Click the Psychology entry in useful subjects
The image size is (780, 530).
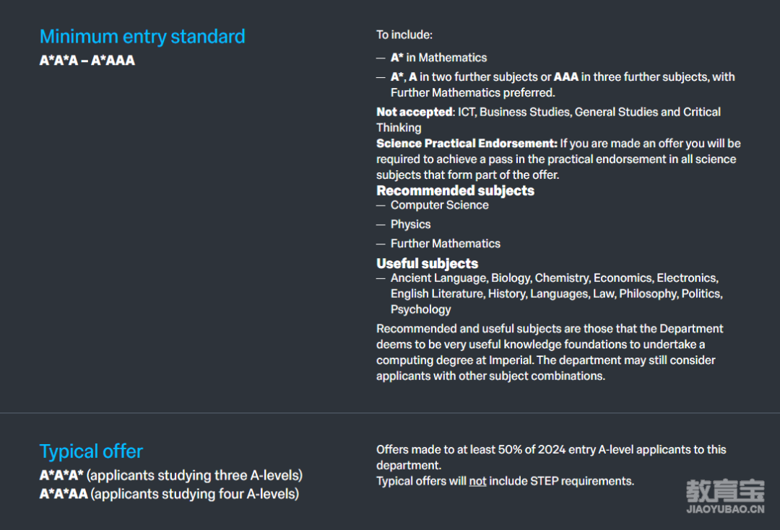click(x=421, y=309)
